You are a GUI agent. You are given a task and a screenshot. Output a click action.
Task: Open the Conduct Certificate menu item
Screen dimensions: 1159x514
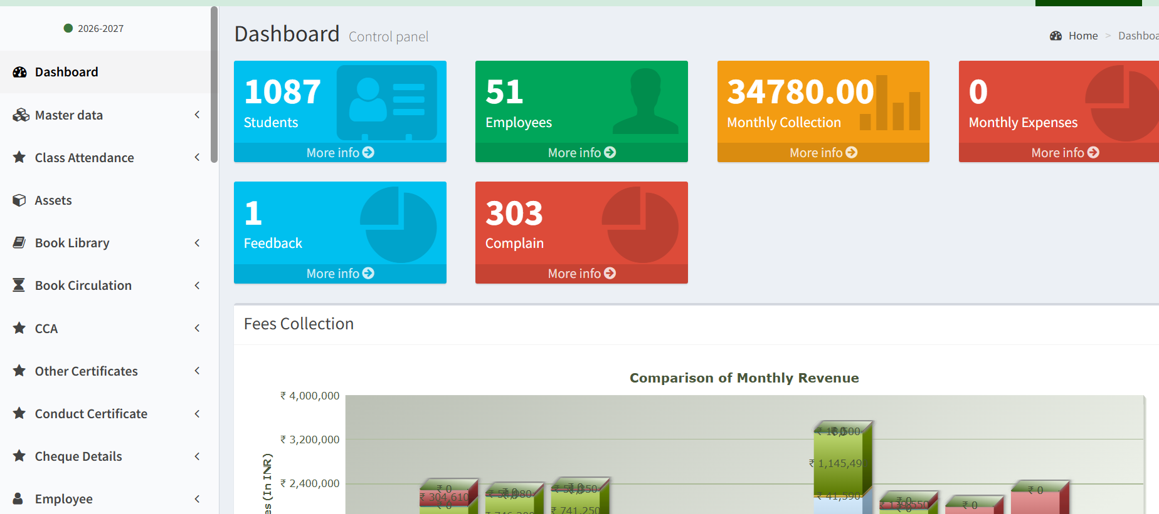point(105,413)
